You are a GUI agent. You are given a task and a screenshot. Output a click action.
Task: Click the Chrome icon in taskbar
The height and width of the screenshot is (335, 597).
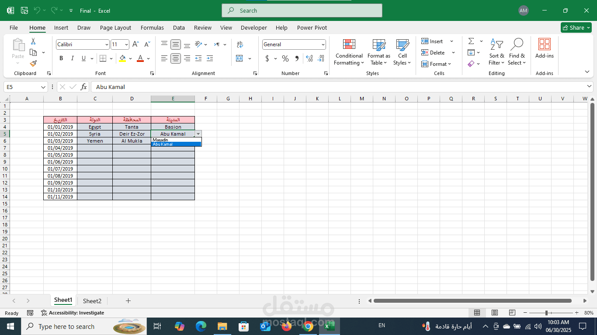(x=308, y=326)
